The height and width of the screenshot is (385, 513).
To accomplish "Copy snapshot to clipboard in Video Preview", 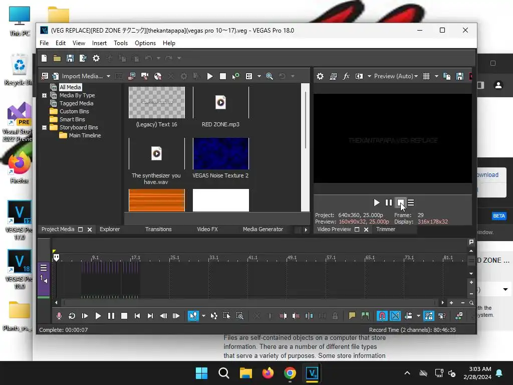I will (x=446, y=76).
